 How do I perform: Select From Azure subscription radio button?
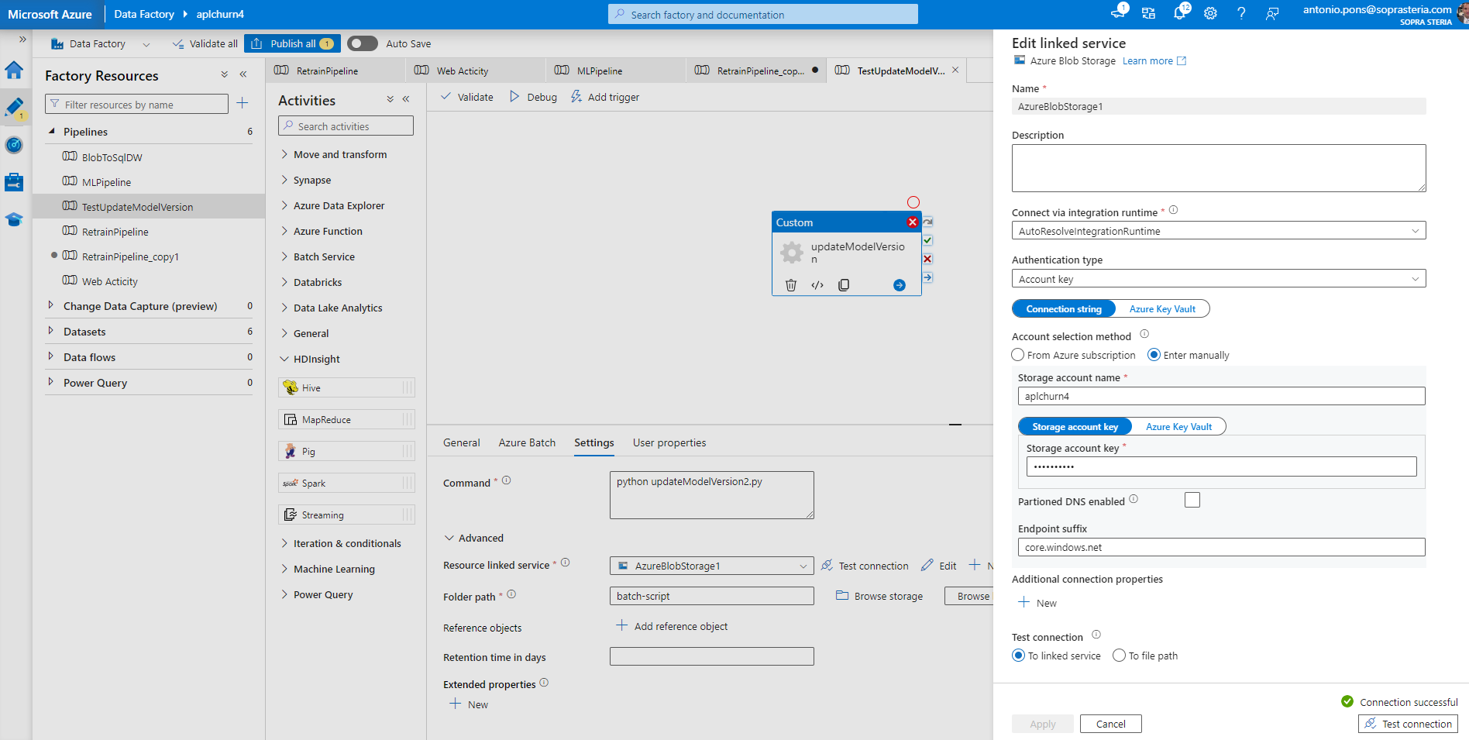point(1018,355)
